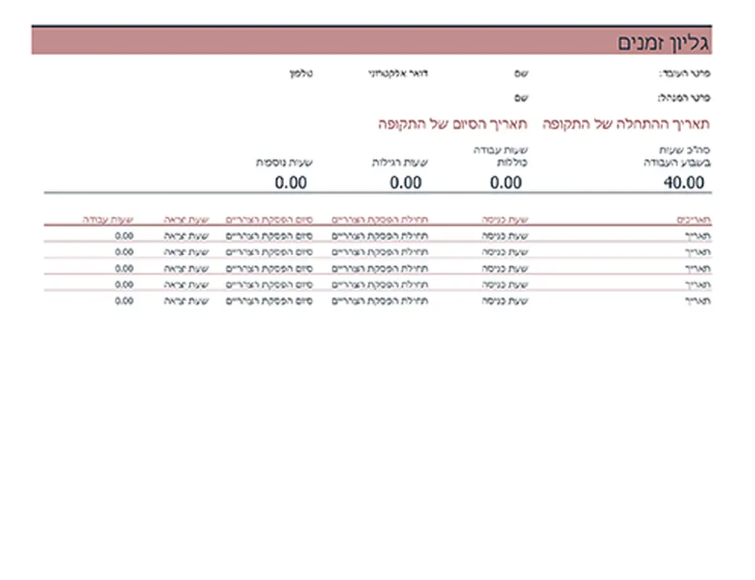Click 'שם' in the employee details row
Image resolution: width=755 pixels, height=580 pixels.
point(521,74)
